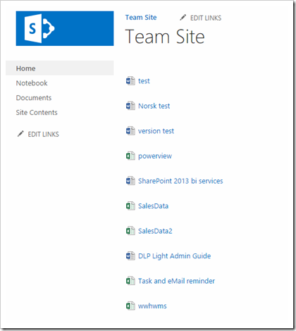The height and width of the screenshot is (331, 296).
Task: Open Site Contents in the sidebar
Action: tap(37, 112)
